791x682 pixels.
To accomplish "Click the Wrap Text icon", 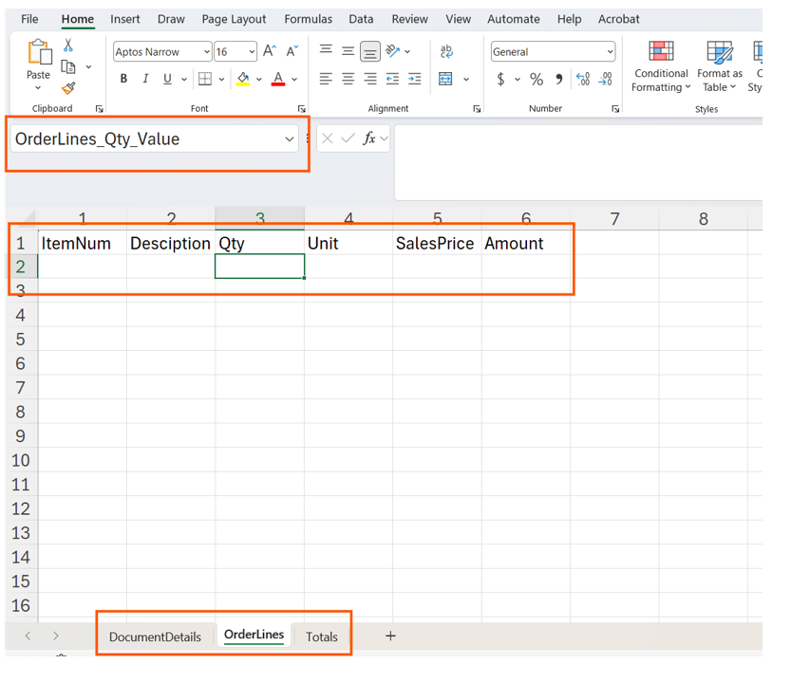I will pyautogui.click(x=446, y=51).
